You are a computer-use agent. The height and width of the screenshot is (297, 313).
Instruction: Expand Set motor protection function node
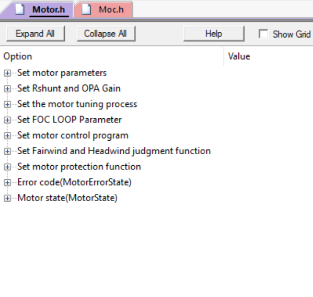pos(7,167)
